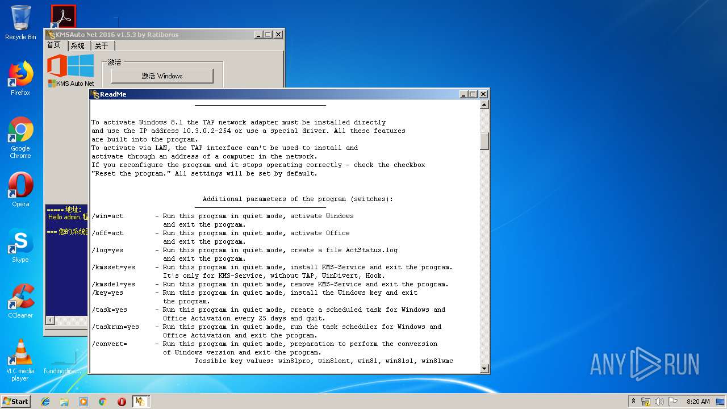Minimize the KMSAuto Net window

[258, 35]
